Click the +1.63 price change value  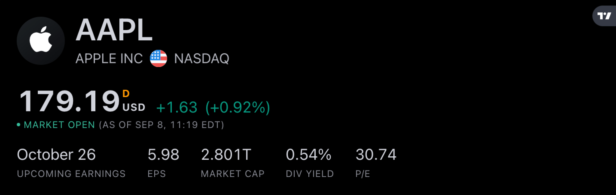tap(177, 108)
